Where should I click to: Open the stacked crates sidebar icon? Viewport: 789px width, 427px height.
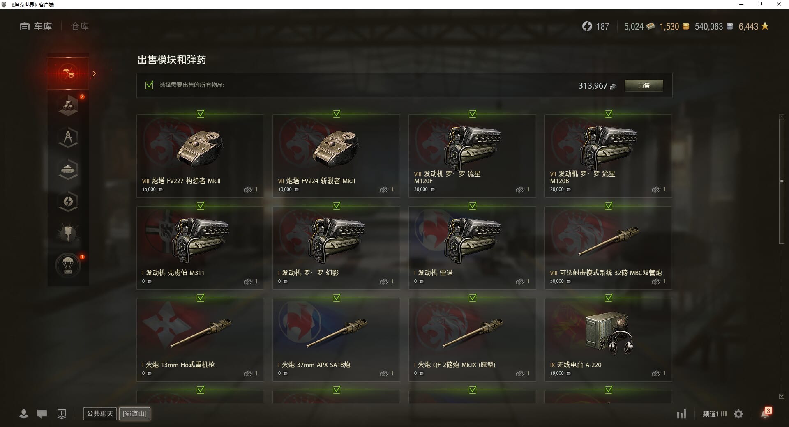coord(68,106)
